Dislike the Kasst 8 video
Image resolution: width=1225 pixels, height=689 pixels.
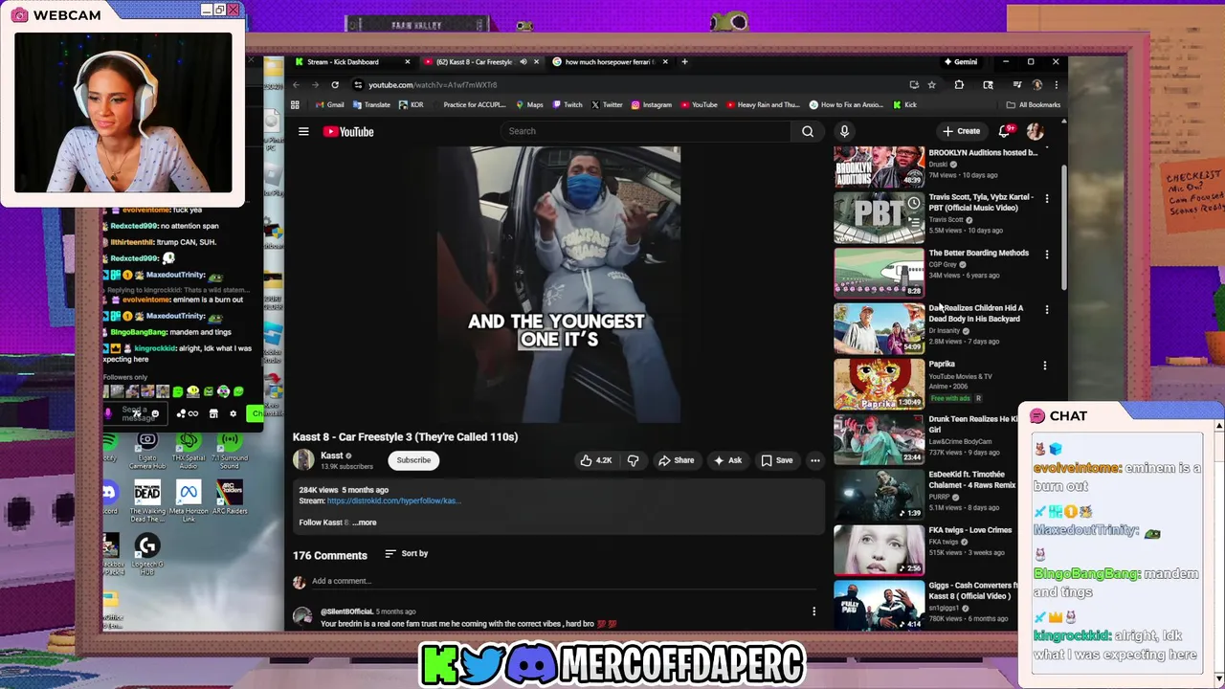[633, 460]
